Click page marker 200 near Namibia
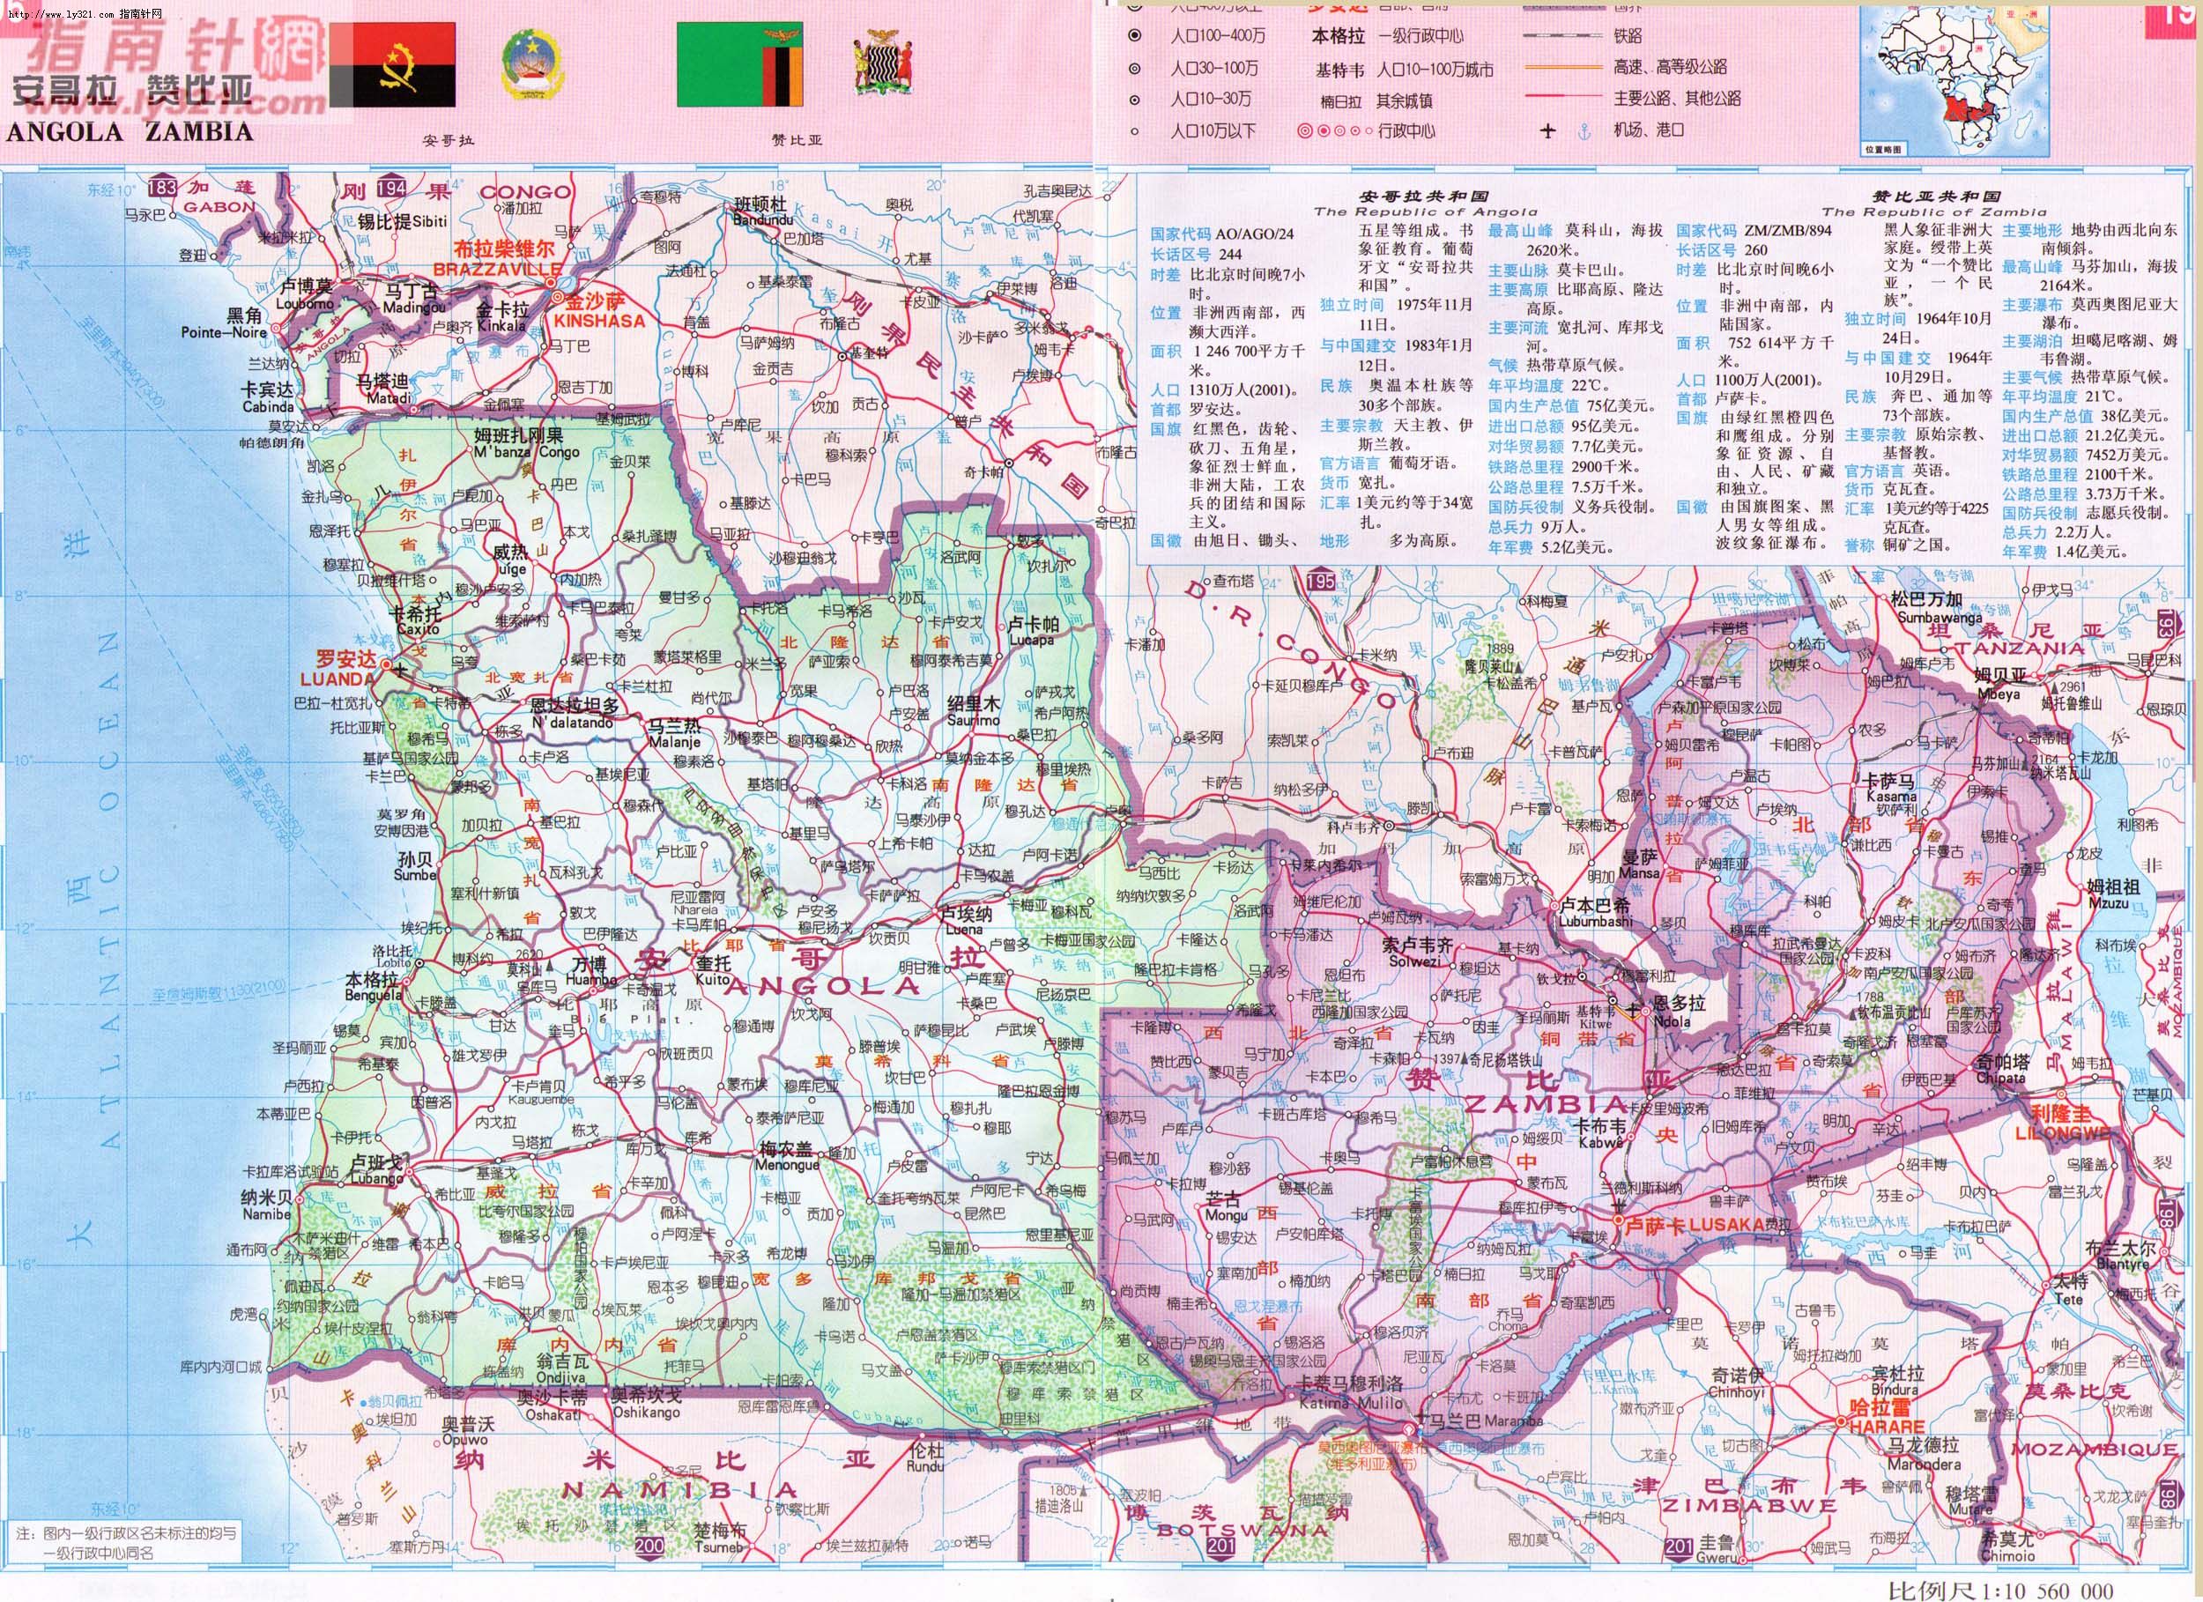The height and width of the screenshot is (1602, 2203). pyautogui.click(x=648, y=1546)
